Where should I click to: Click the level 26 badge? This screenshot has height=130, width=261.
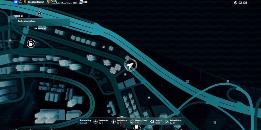(16, 2)
